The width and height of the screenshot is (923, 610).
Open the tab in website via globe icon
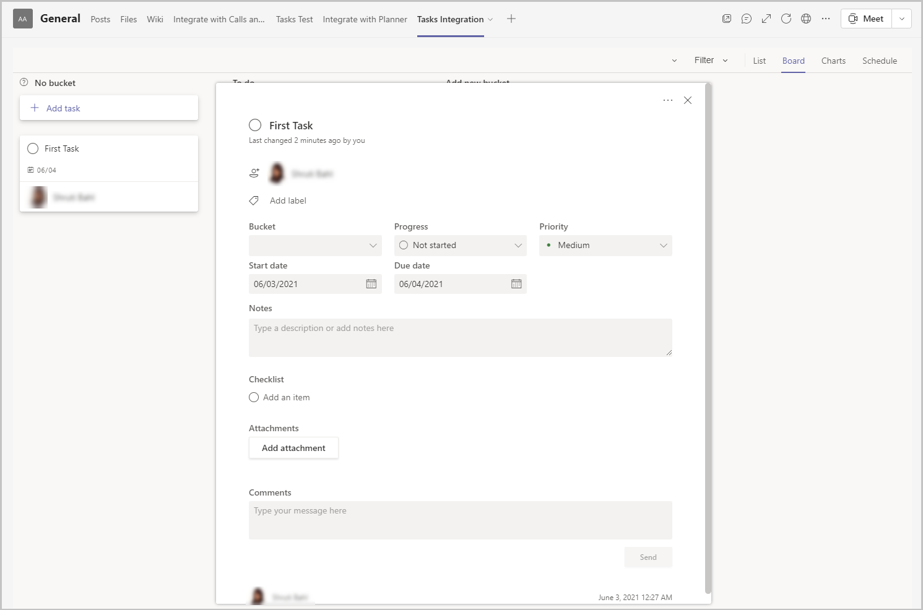tap(806, 19)
